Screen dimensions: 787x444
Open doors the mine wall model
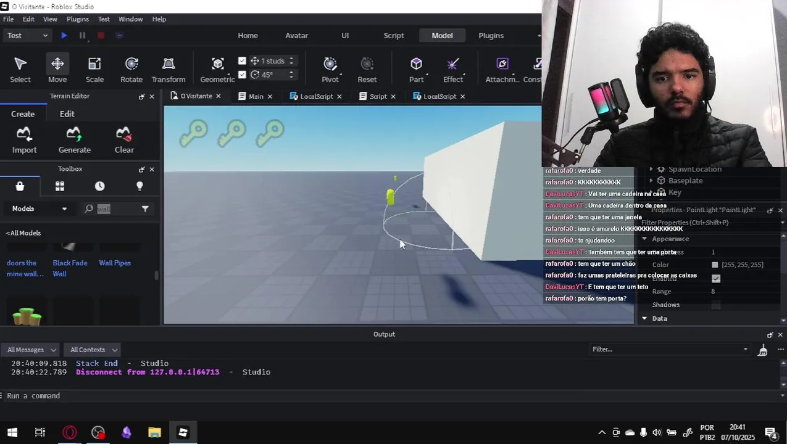click(25, 268)
